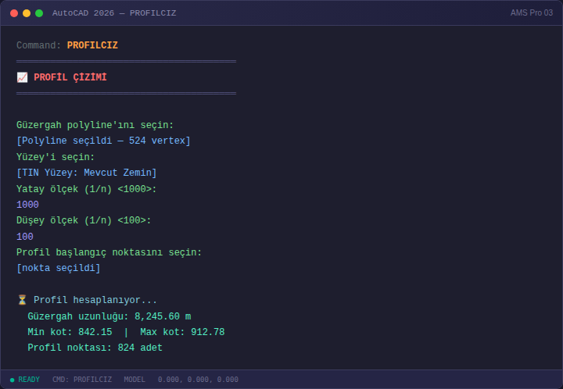Click the Max kot: 912.78 value
Image resolution: width=563 pixels, height=389 pixels.
[182, 332]
